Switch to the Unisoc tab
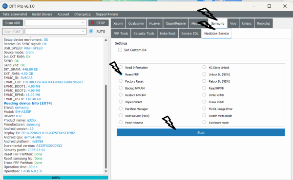Viewport: 293px width, 180px height. click(x=247, y=23)
